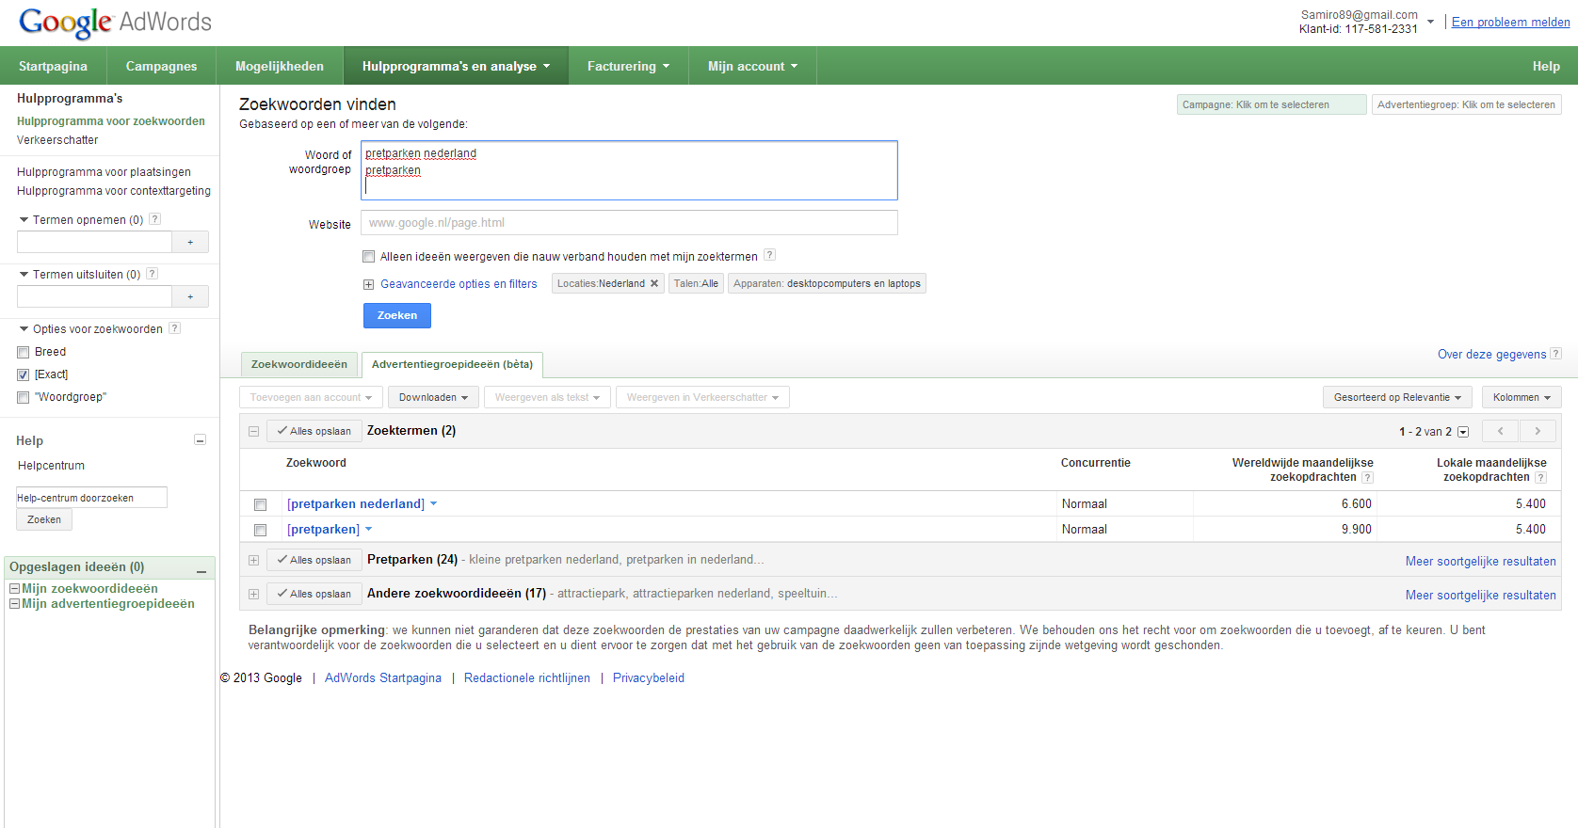Switch to Advertentiegroepideeën (bèta) tab
This screenshot has width=1578, height=828.
pos(452,364)
